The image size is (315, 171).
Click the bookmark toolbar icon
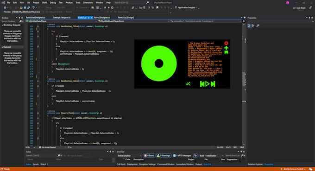[157, 7]
